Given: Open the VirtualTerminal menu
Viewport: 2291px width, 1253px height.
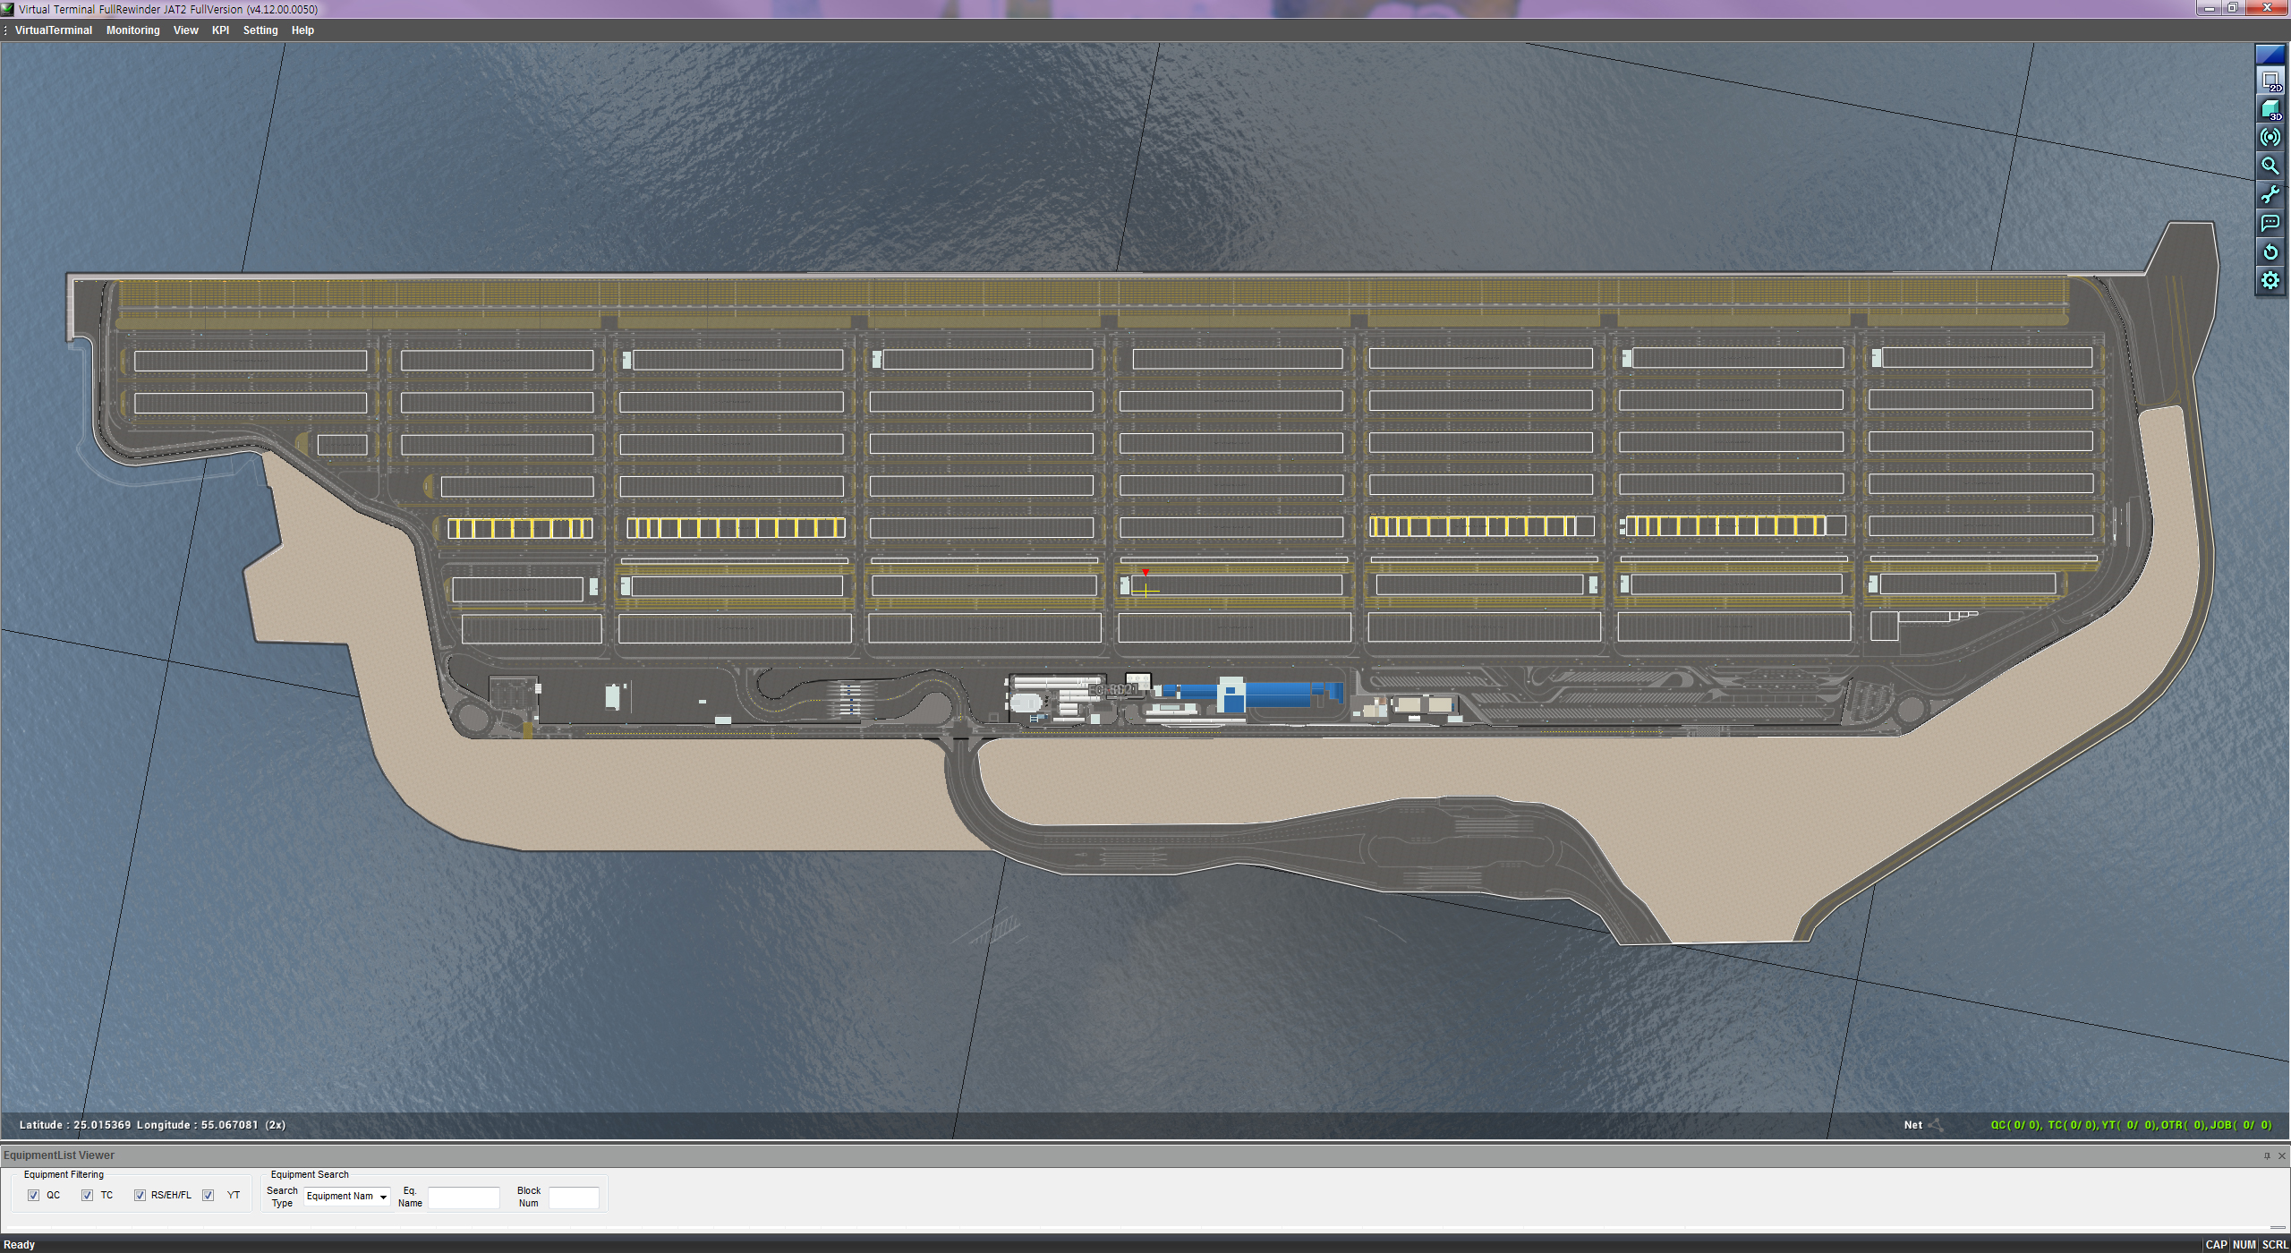Looking at the screenshot, I should [x=54, y=30].
